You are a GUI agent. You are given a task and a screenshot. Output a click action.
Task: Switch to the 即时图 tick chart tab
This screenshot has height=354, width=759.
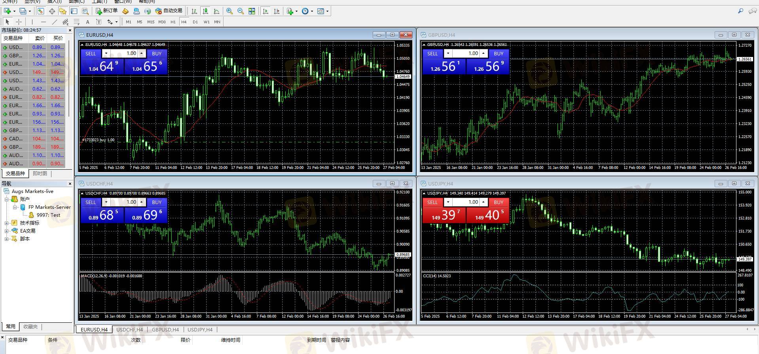click(x=40, y=174)
